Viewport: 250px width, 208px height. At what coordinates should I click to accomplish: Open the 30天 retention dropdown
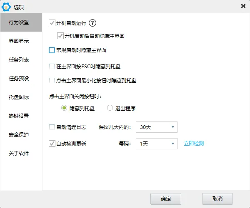tap(157, 127)
